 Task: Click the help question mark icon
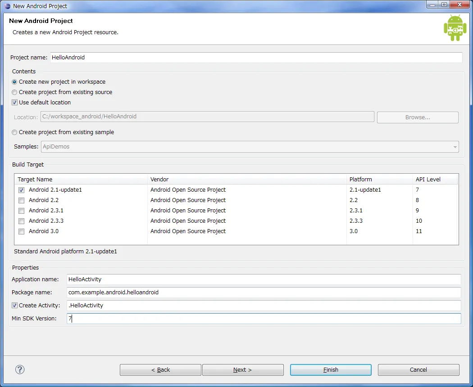20,369
